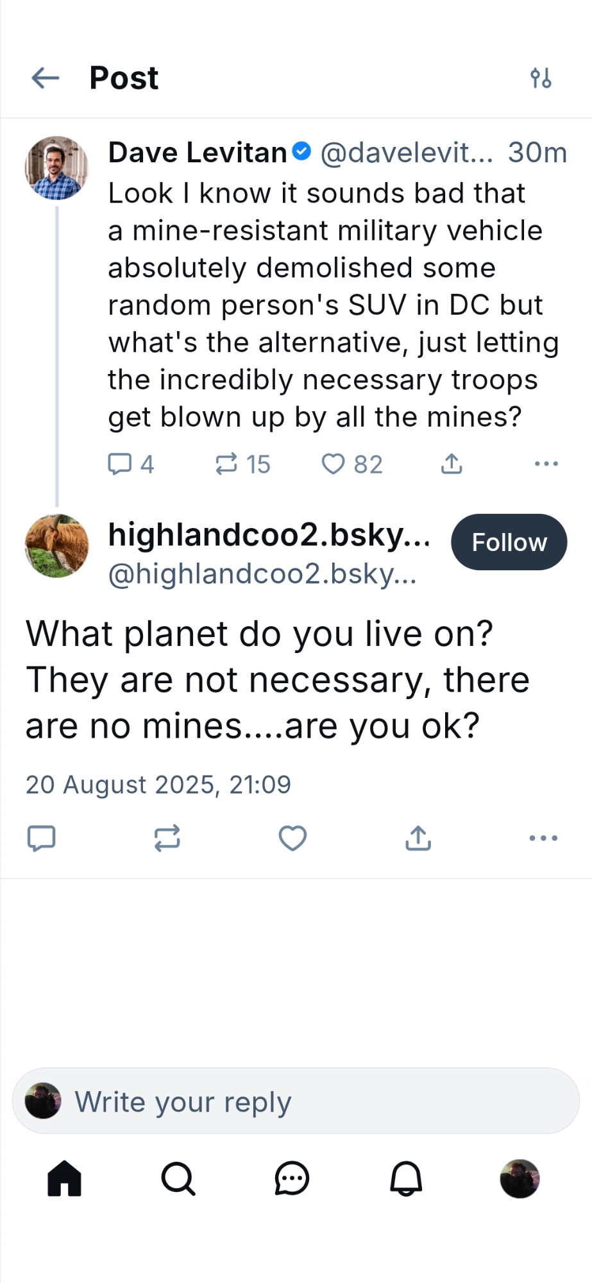
Task: Go to Home tab
Action: tap(65, 1178)
